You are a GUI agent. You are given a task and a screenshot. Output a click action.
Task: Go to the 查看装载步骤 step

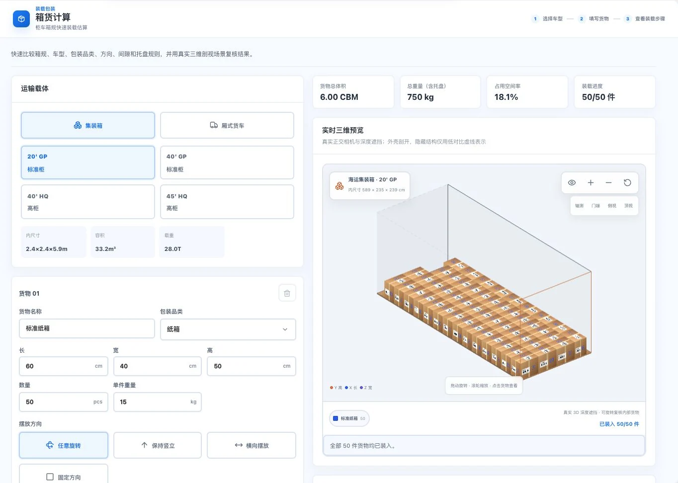[x=650, y=19]
